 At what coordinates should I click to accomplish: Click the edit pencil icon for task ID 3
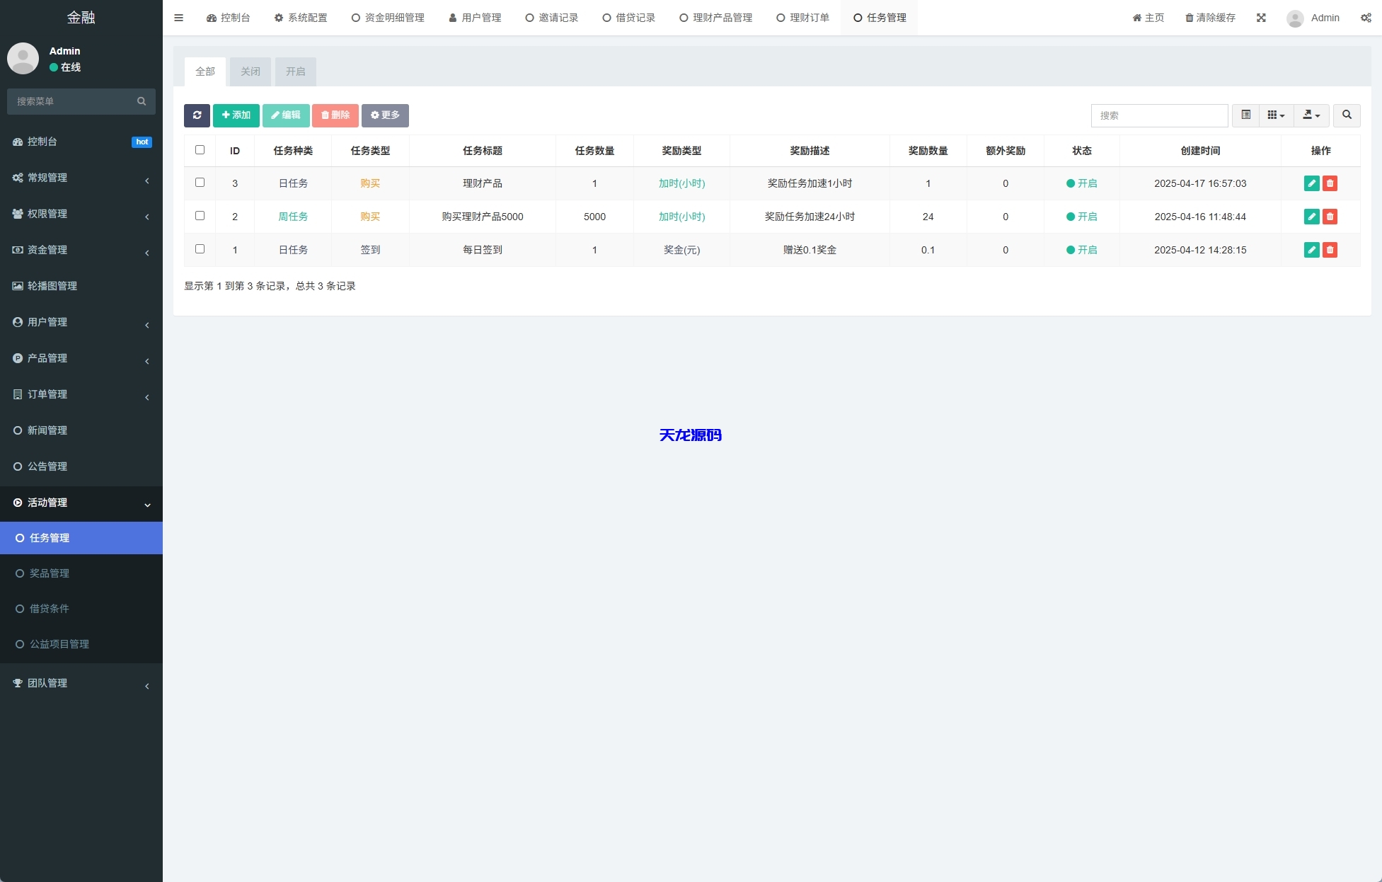coord(1312,183)
